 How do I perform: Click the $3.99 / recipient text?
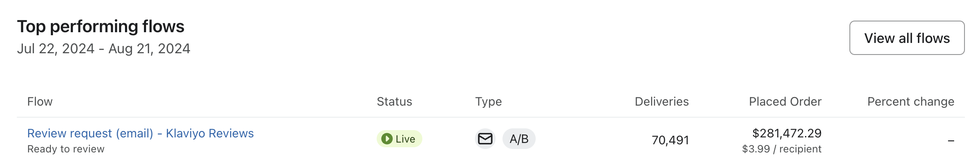pyautogui.click(x=782, y=149)
